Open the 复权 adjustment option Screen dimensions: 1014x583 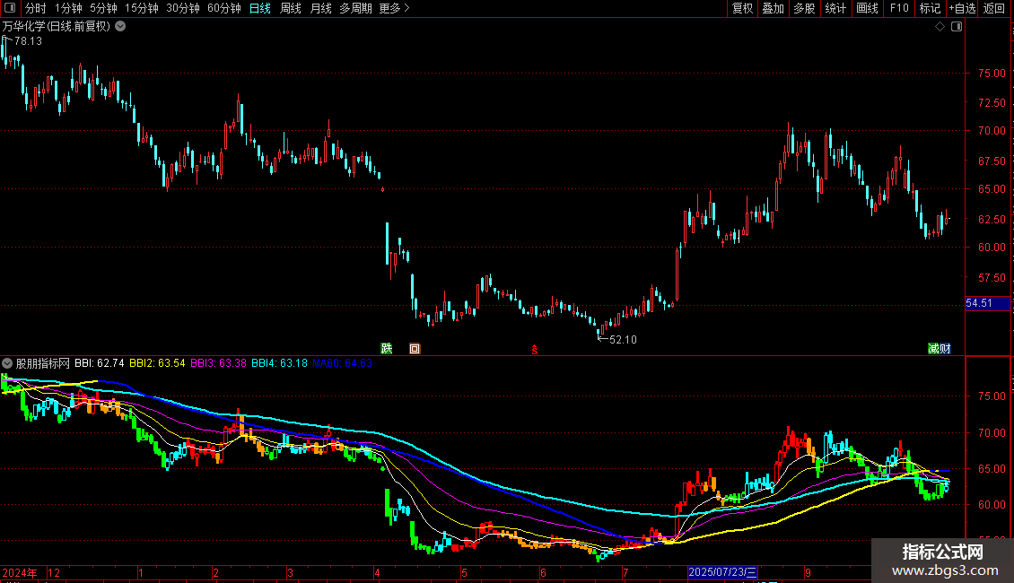(x=742, y=8)
